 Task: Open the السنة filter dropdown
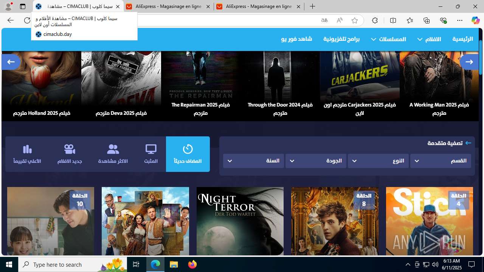coord(253,161)
